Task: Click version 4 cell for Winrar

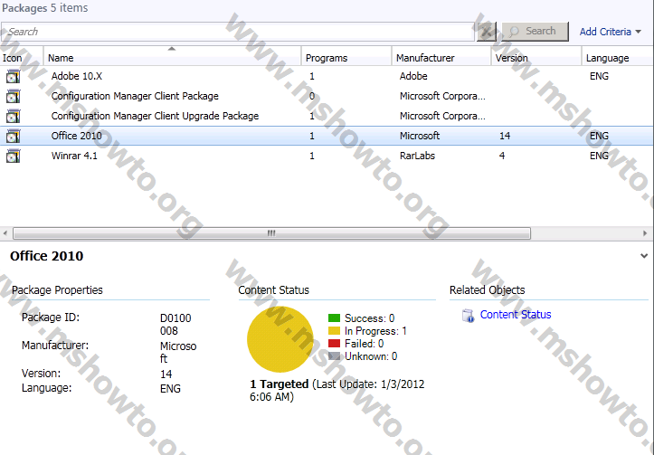Action: 502,156
